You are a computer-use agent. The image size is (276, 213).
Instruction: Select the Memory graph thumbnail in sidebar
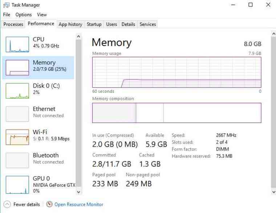(x=17, y=68)
